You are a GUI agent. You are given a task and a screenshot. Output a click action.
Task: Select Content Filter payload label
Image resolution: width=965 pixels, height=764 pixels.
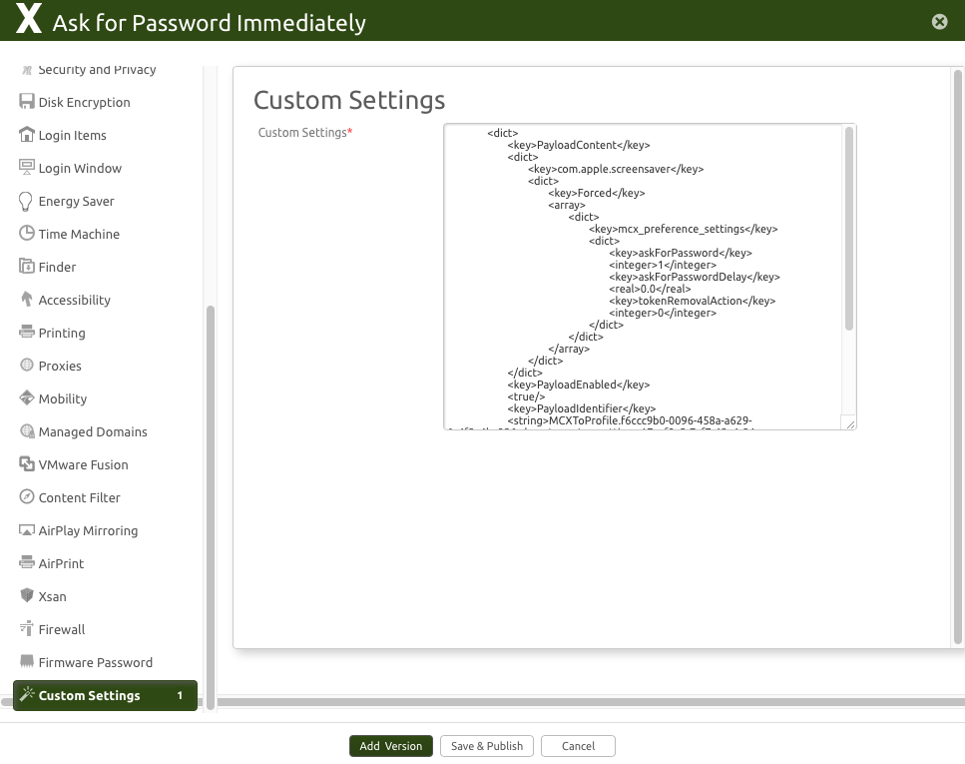click(80, 497)
